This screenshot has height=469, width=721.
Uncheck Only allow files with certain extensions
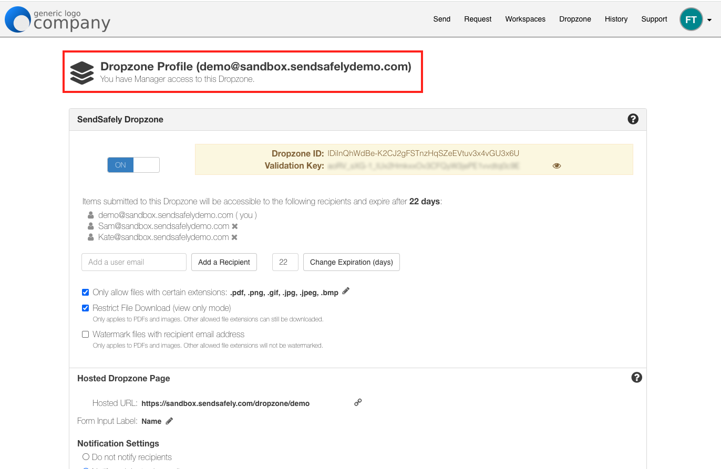(85, 293)
